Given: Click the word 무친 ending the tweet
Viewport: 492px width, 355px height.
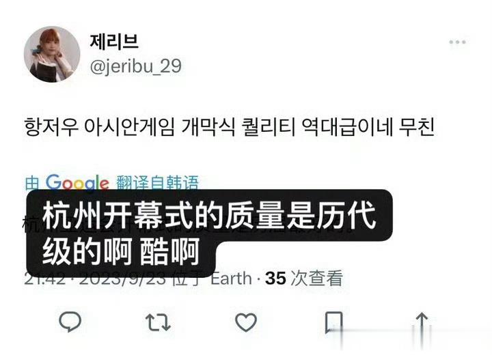Looking at the screenshot, I should tap(417, 127).
